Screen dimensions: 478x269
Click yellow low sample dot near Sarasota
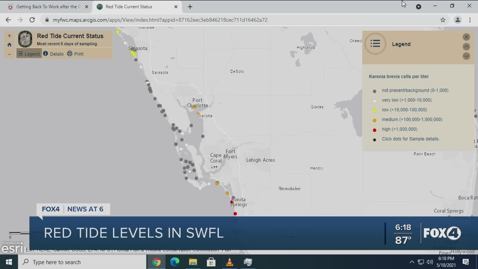(133, 53)
